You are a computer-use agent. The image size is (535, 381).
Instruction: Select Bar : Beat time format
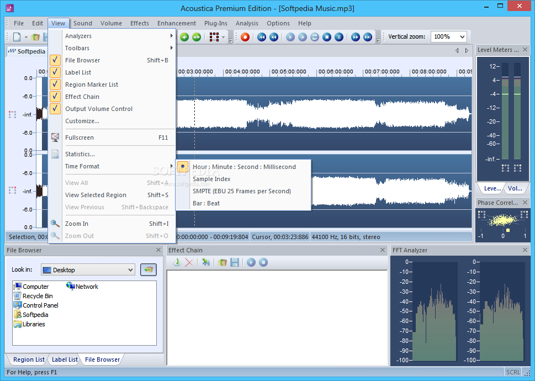pyautogui.click(x=244, y=203)
